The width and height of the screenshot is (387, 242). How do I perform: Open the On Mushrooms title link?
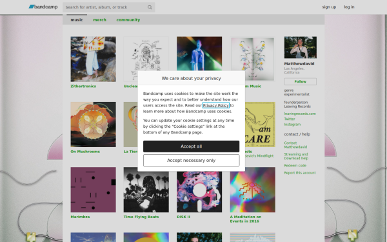[85, 152]
